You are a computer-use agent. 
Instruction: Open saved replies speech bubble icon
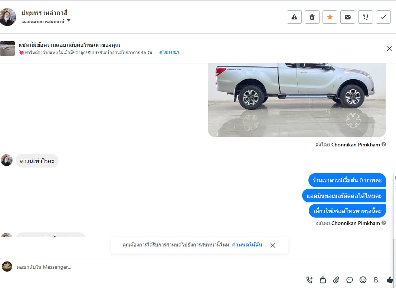350,280
